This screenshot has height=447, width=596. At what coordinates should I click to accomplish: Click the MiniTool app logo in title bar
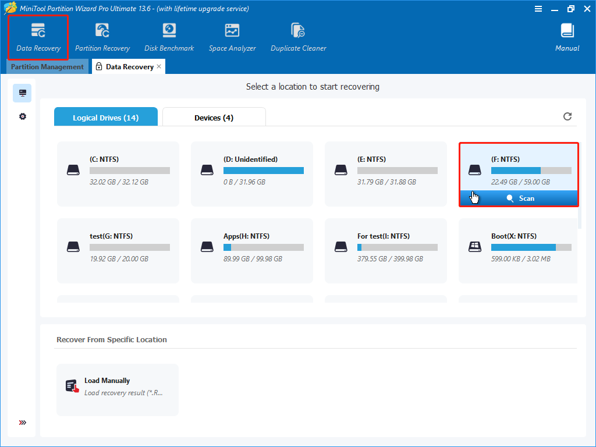[10, 8]
